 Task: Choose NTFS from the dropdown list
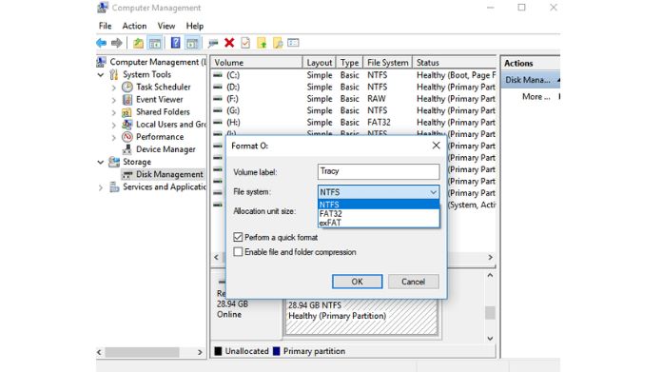tap(379, 205)
